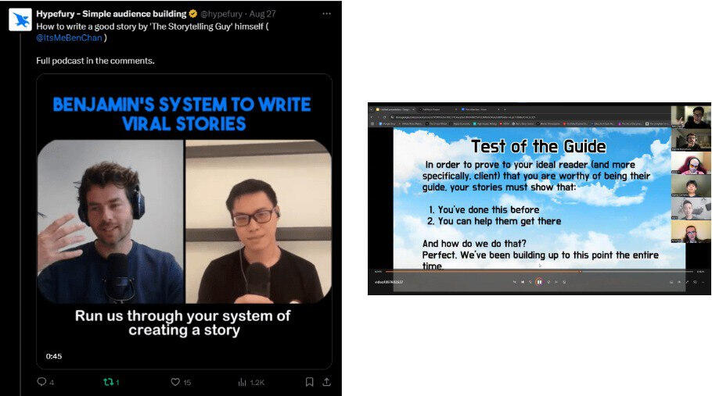This screenshot has height=396, width=712.
Task: Open the @ItsMeBenChan mention link
Action: 69,38
